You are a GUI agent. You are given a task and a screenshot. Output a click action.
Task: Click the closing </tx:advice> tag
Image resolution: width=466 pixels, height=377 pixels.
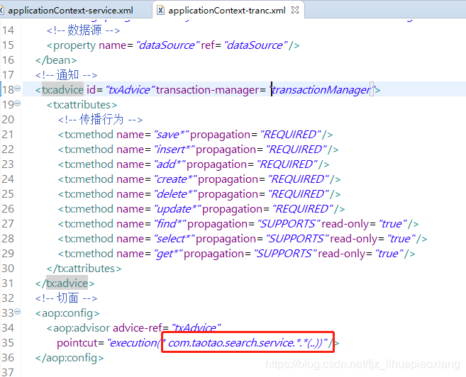pyautogui.click(x=65, y=283)
